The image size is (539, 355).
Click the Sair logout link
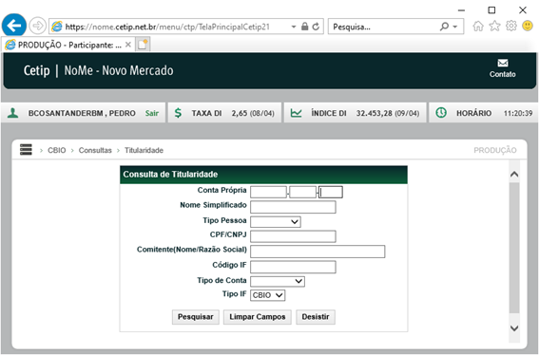151,113
